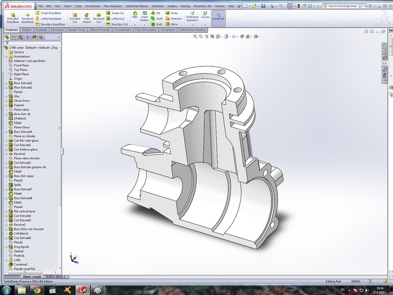393x295 pixels.
Task: Click Zoom to Fit in the view toolbar
Action: [196, 36]
